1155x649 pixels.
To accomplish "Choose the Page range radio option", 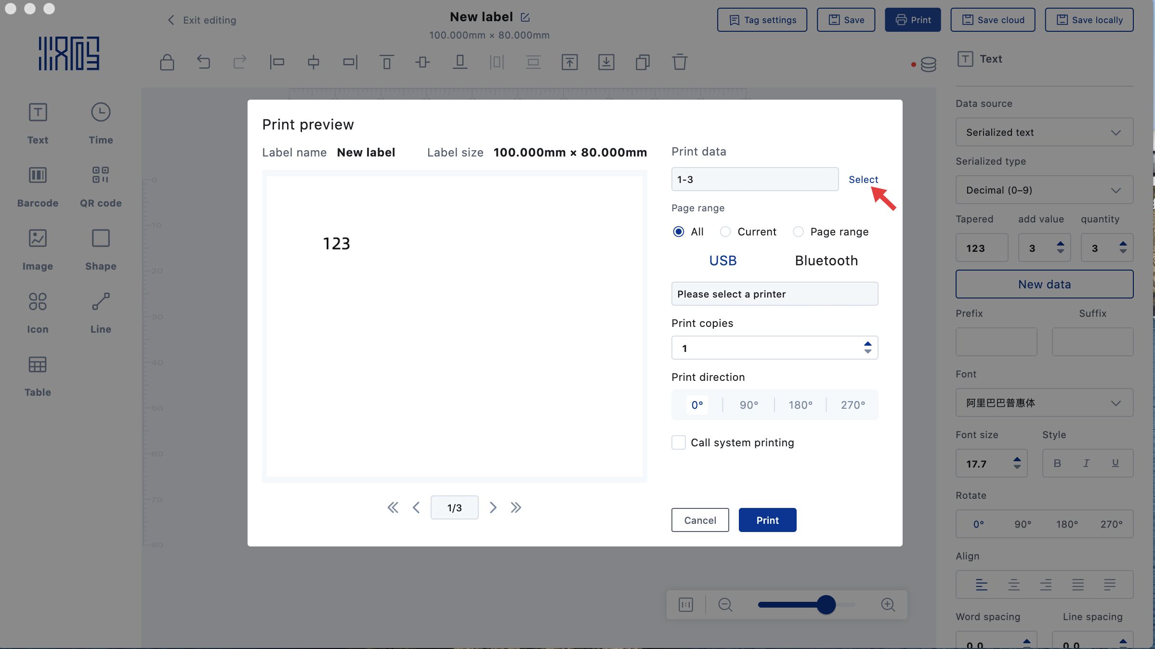I will pyautogui.click(x=798, y=232).
